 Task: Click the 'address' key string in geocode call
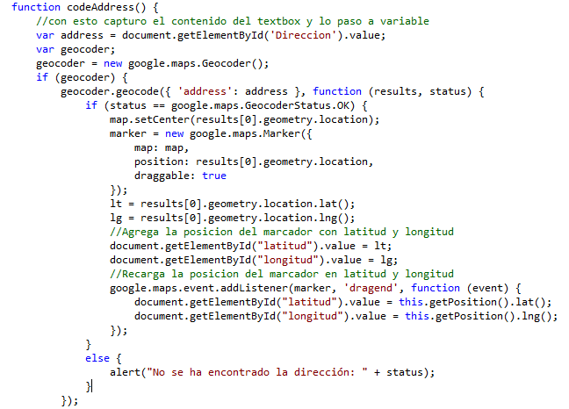[205, 92]
